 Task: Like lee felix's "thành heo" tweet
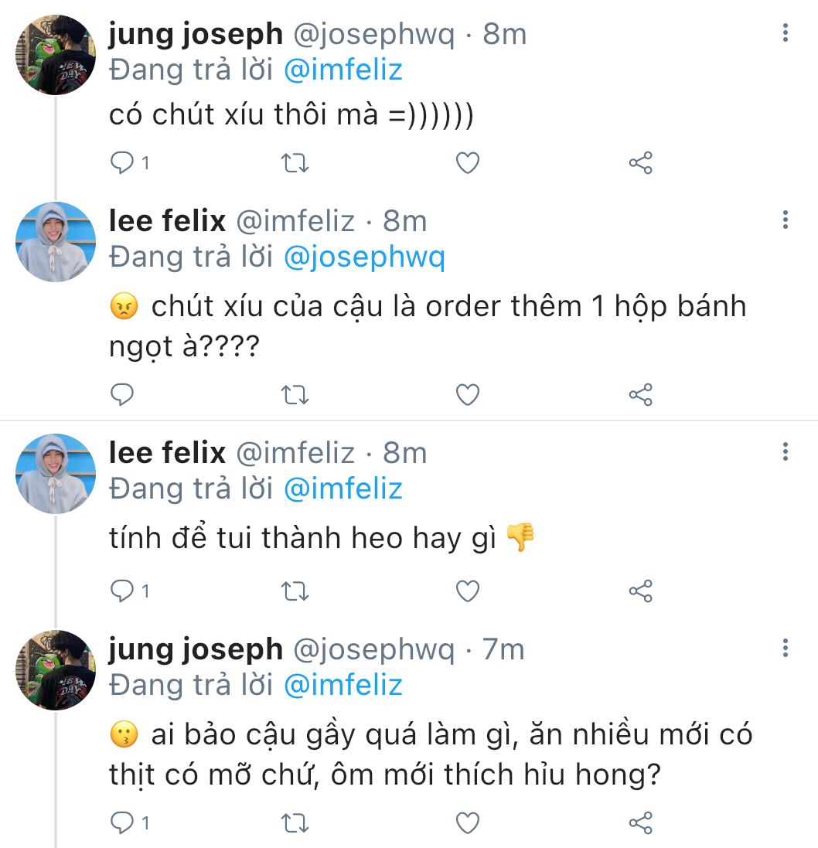click(467, 591)
